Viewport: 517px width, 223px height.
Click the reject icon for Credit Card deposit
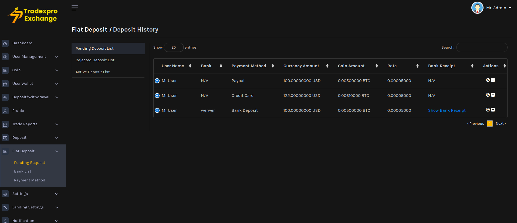click(x=493, y=95)
